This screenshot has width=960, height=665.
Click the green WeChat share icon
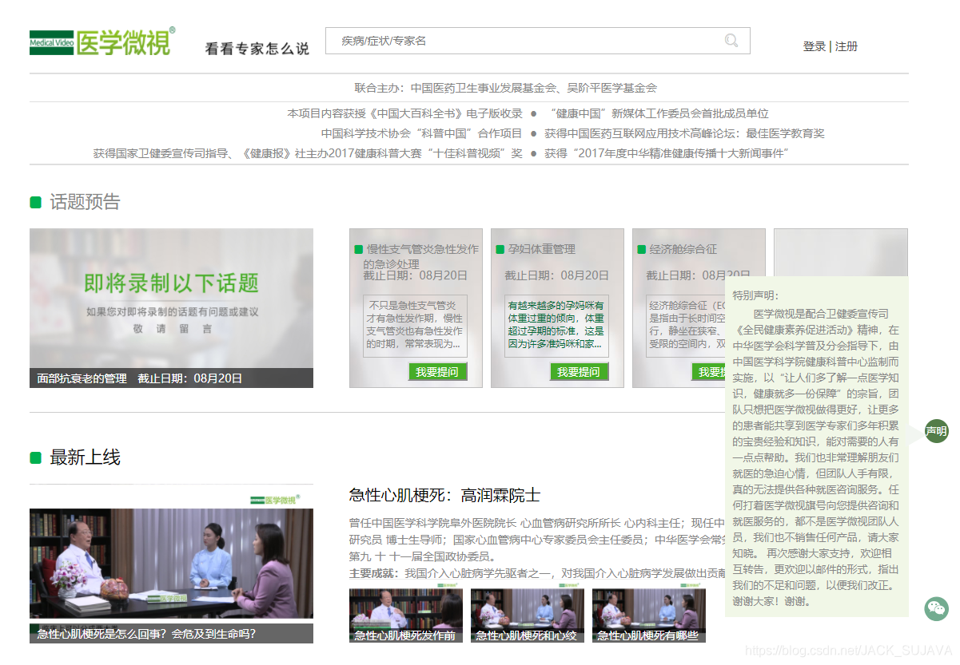936,608
